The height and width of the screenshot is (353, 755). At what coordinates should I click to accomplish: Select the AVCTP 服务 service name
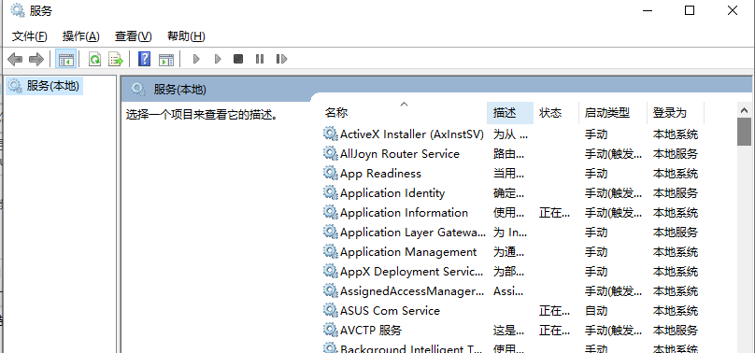(371, 330)
